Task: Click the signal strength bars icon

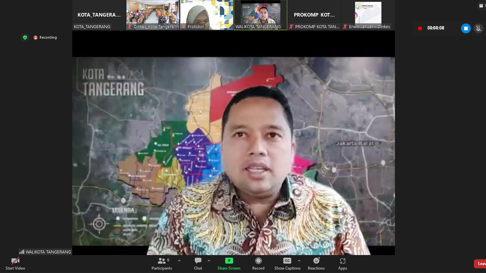Action: click(22, 252)
